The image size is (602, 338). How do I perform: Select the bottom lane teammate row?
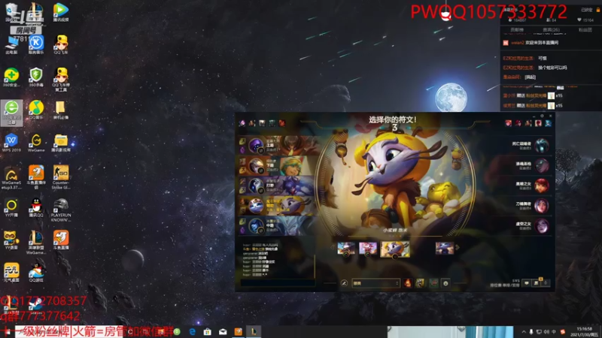click(x=277, y=165)
